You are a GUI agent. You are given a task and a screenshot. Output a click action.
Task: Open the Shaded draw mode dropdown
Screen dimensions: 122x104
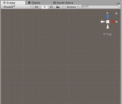17,7
